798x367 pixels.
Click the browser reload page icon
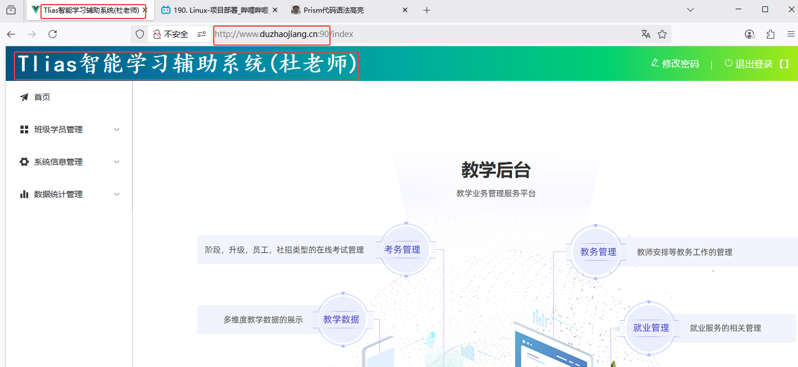point(53,34)
